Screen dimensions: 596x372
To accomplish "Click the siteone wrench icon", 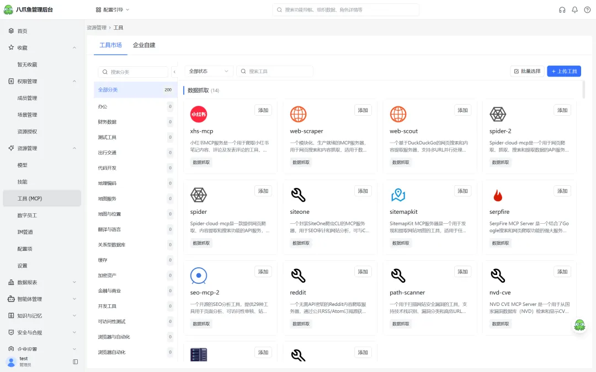I will 298,195.
